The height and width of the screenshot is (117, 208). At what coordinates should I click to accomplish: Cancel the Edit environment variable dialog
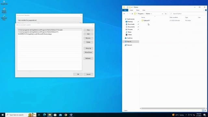(x=88, y=74)
